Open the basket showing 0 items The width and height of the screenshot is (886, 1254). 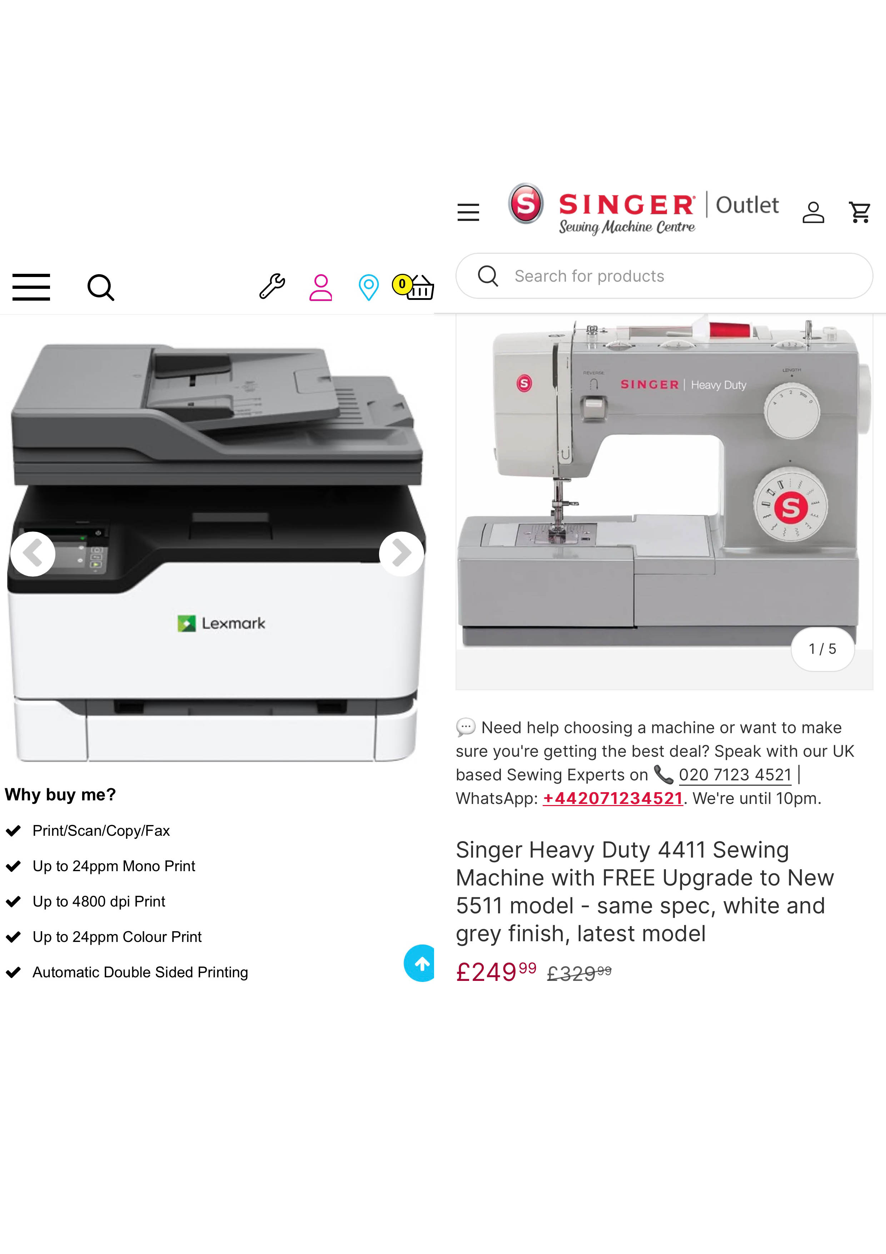point(413,287)
